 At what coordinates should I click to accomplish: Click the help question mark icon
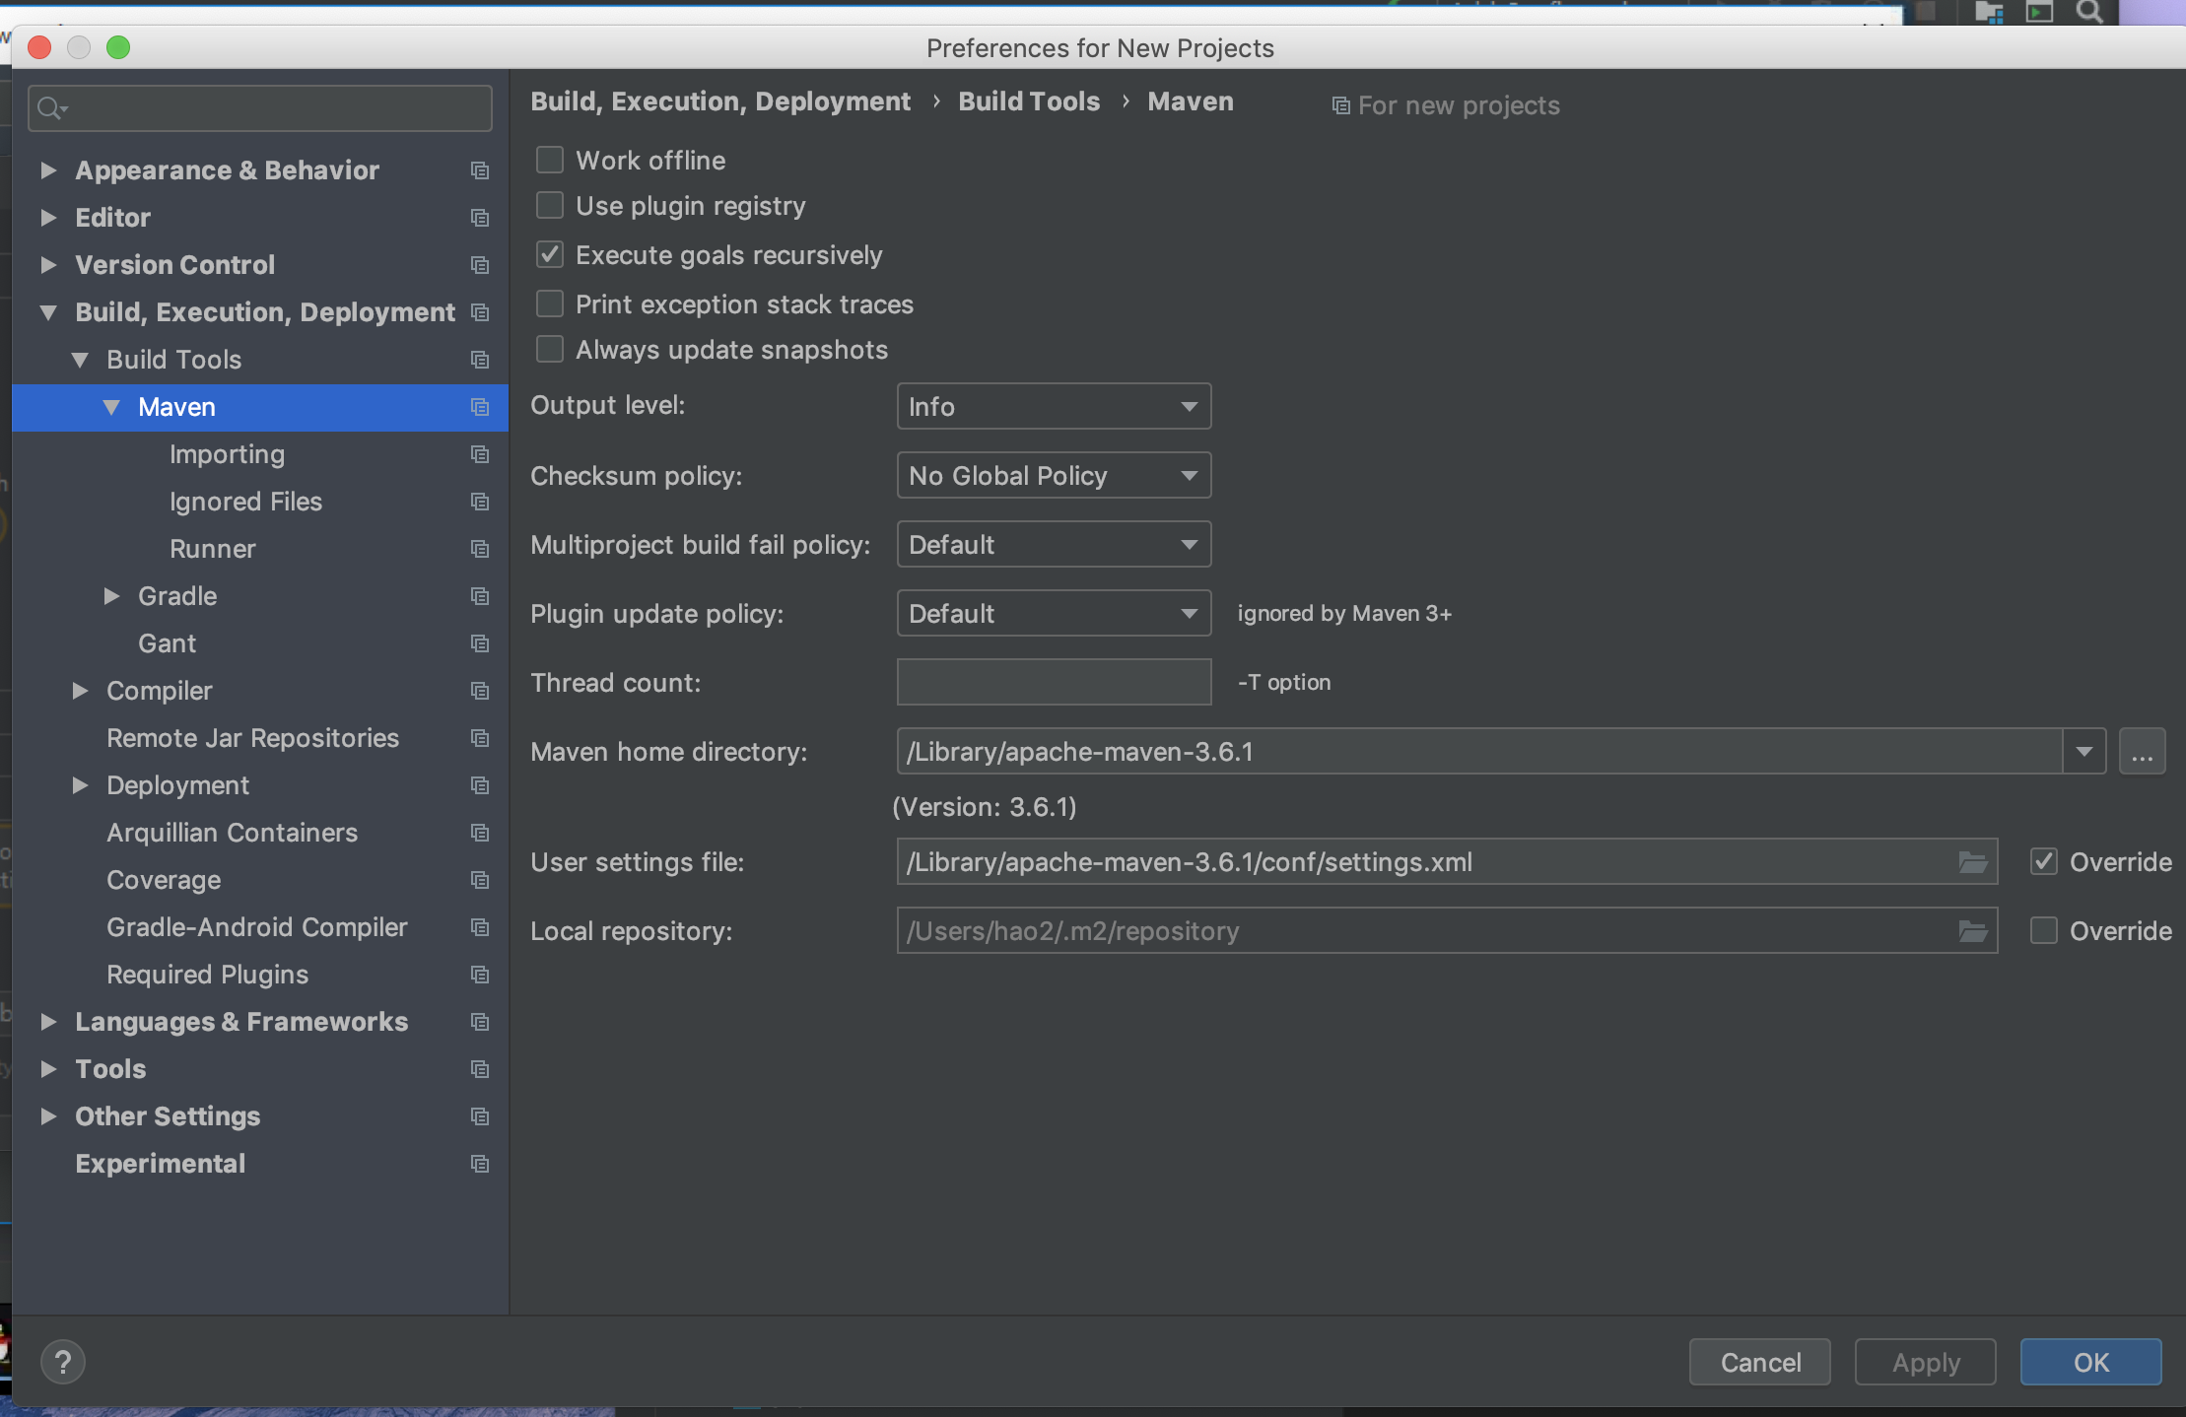pos(63,1362)
